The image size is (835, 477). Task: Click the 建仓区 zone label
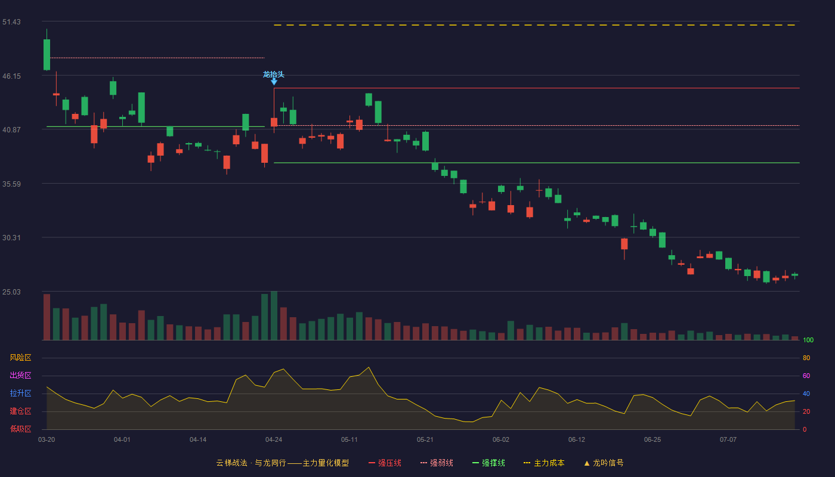20,411
